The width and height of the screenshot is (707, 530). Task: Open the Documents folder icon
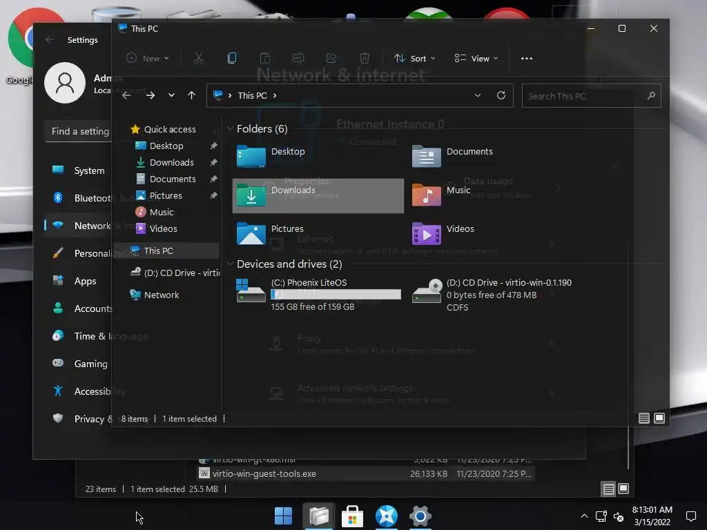coord(427,157)
